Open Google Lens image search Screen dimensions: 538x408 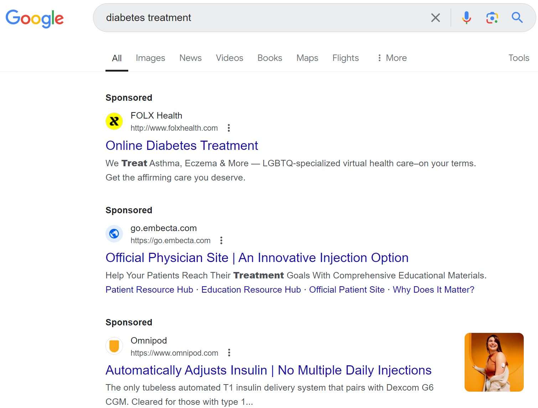[x=492, y=18]
